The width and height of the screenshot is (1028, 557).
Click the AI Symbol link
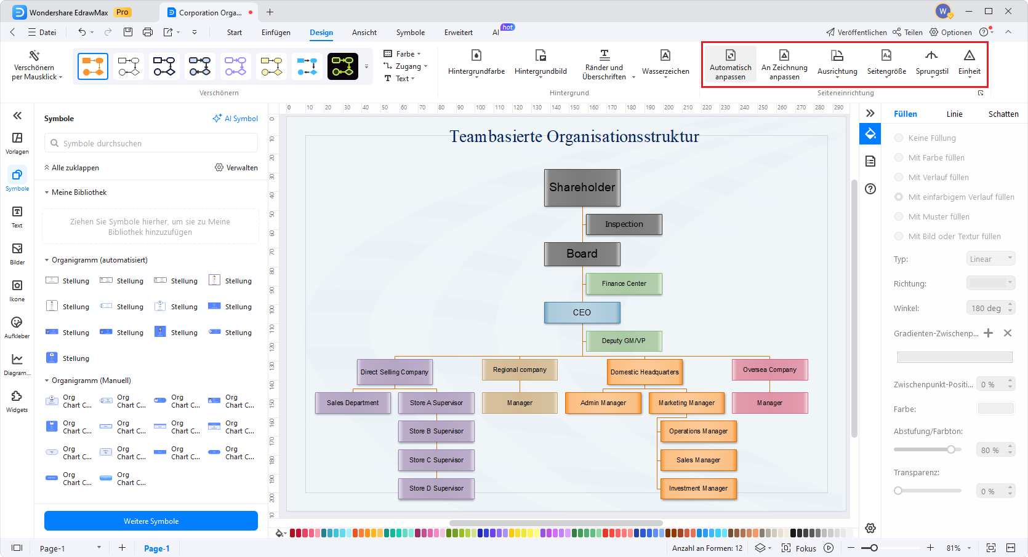(235, 118)
